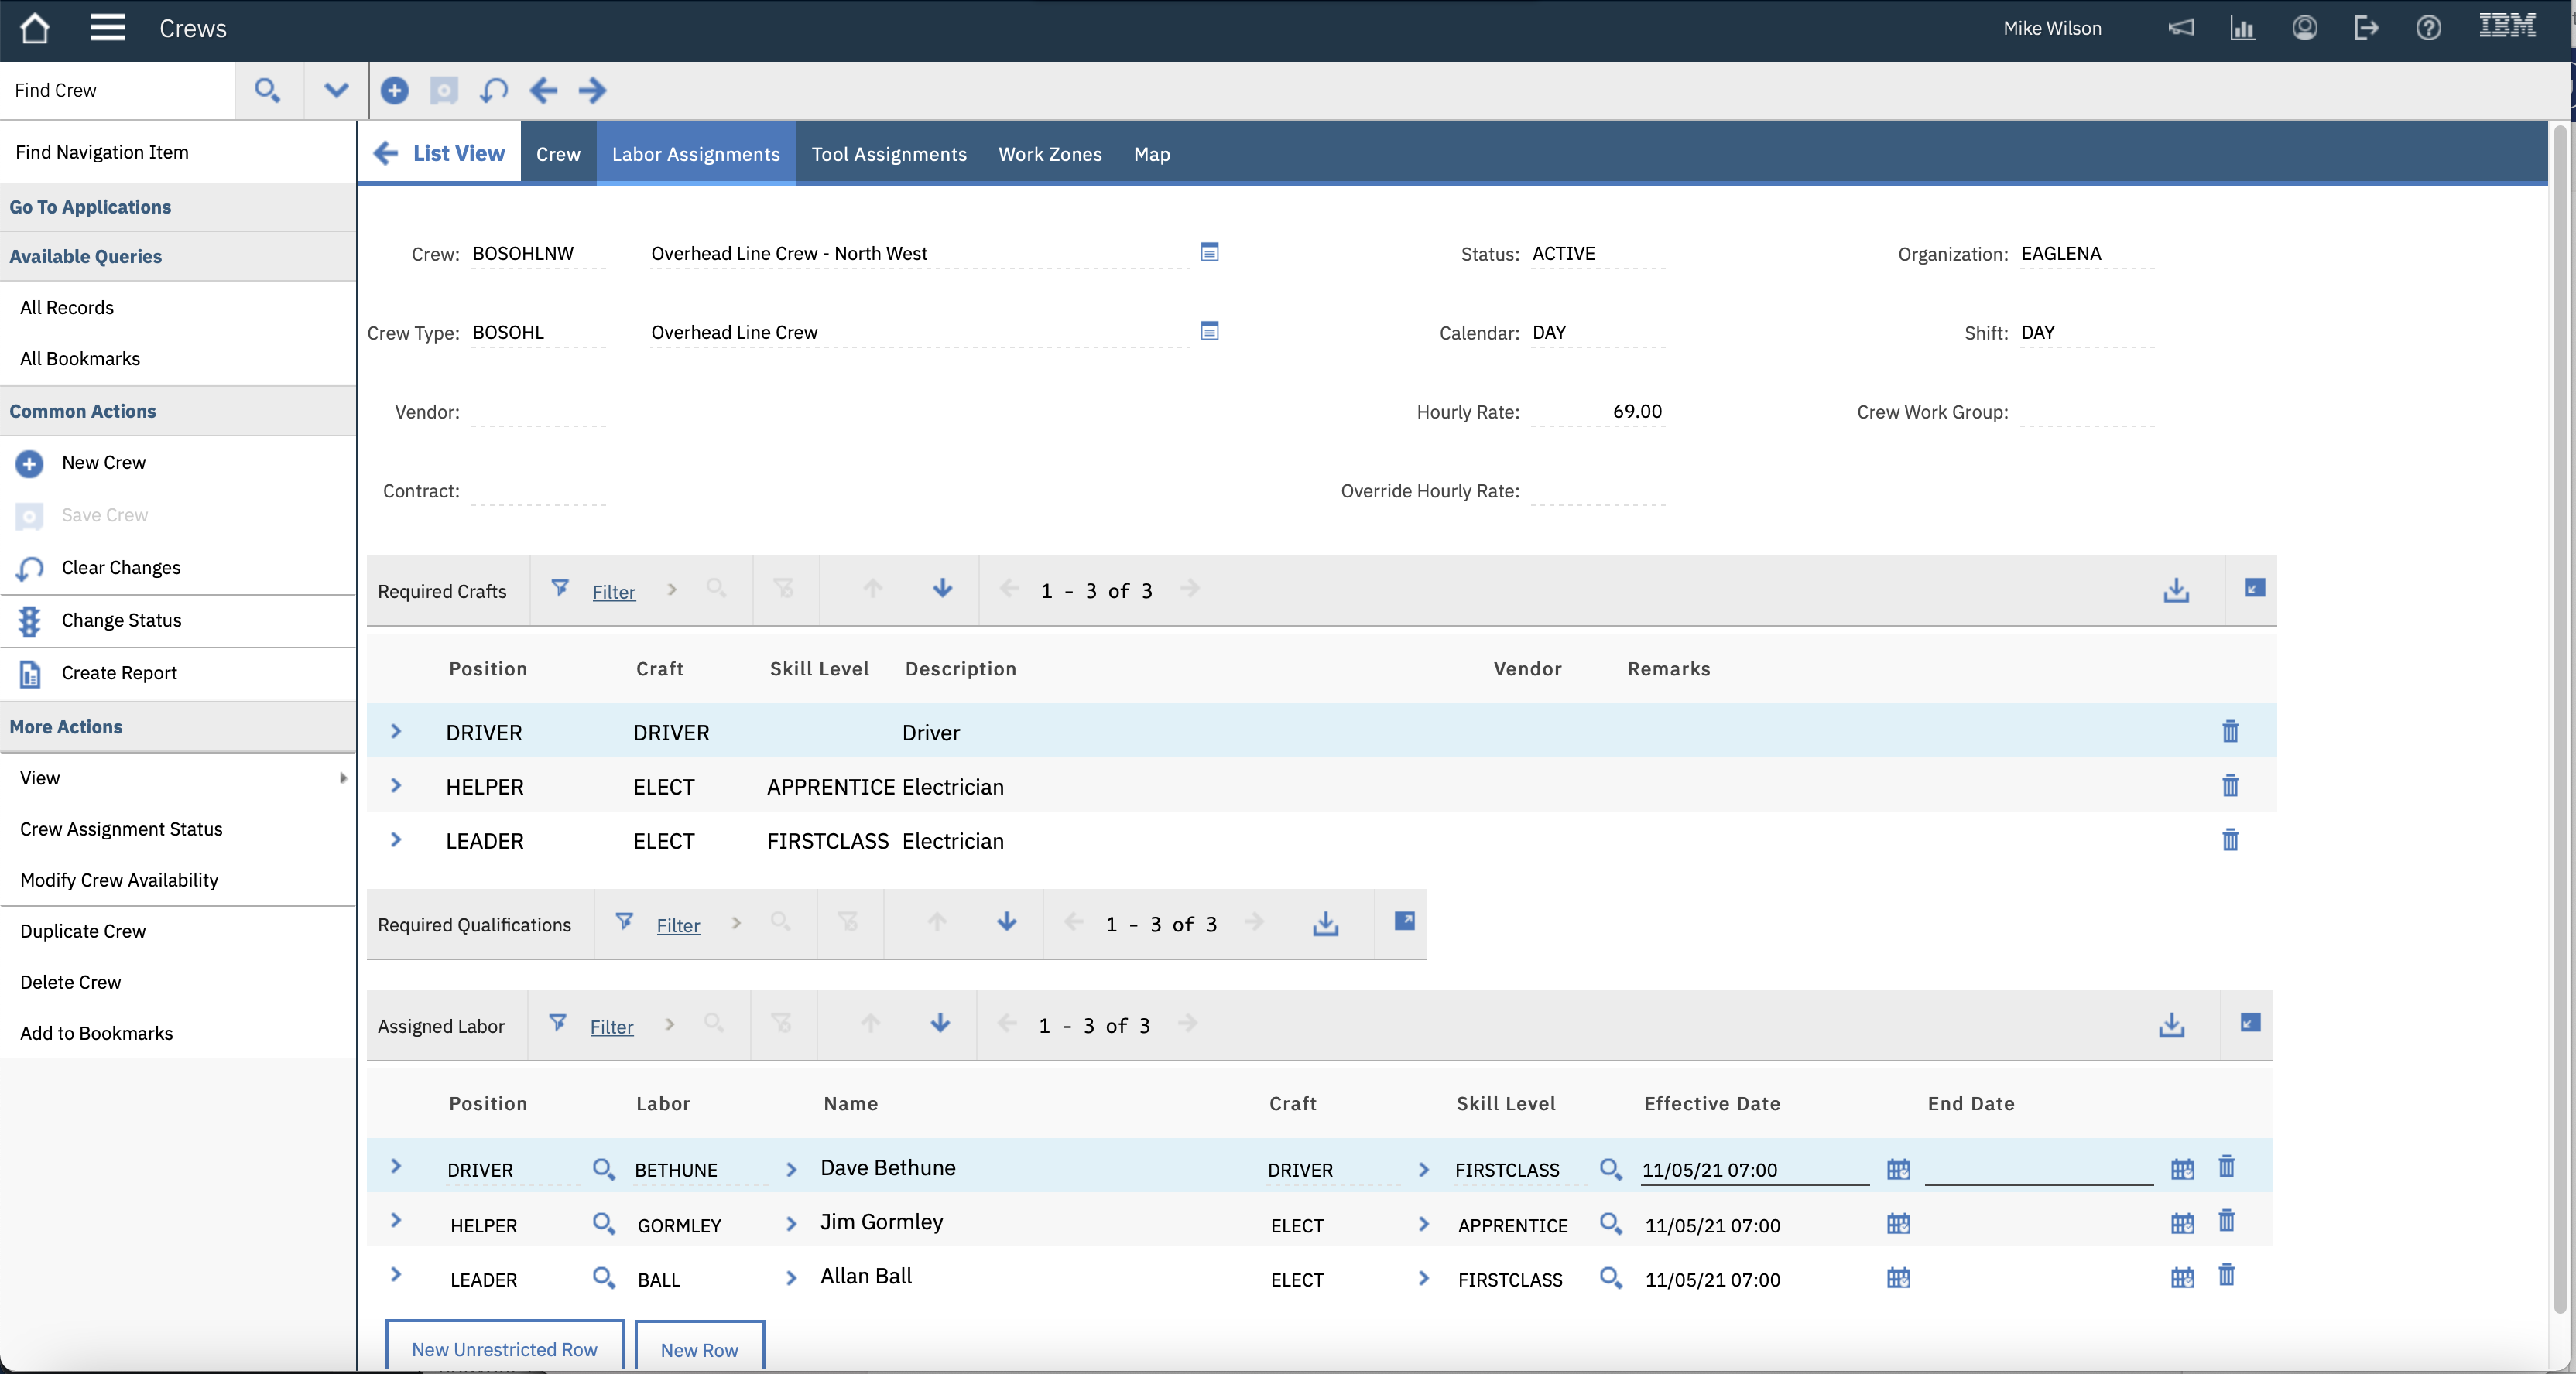Collapse the Required Qualifications table section
Viewport: 2576px width, 1374px height.
(x=1403, y=921)
